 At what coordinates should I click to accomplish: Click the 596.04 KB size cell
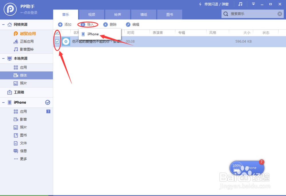243,41
